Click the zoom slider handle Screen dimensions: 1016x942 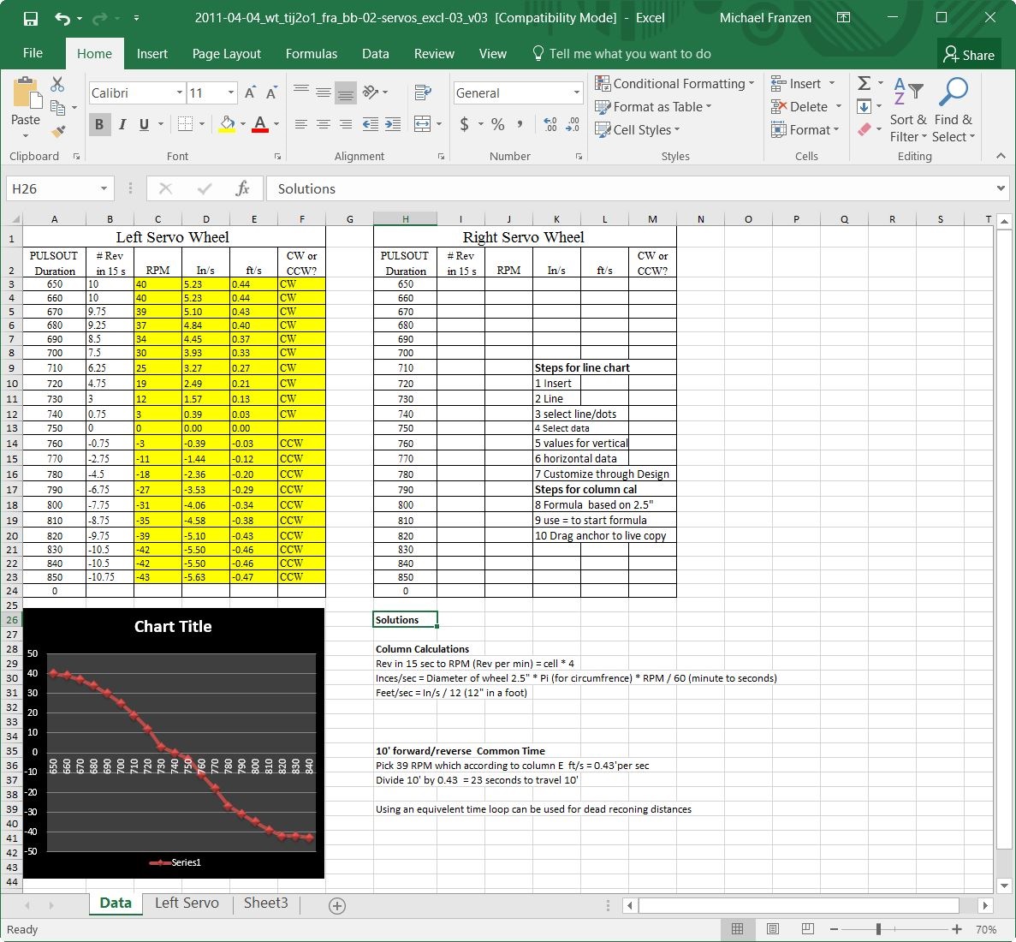(878, 930)
